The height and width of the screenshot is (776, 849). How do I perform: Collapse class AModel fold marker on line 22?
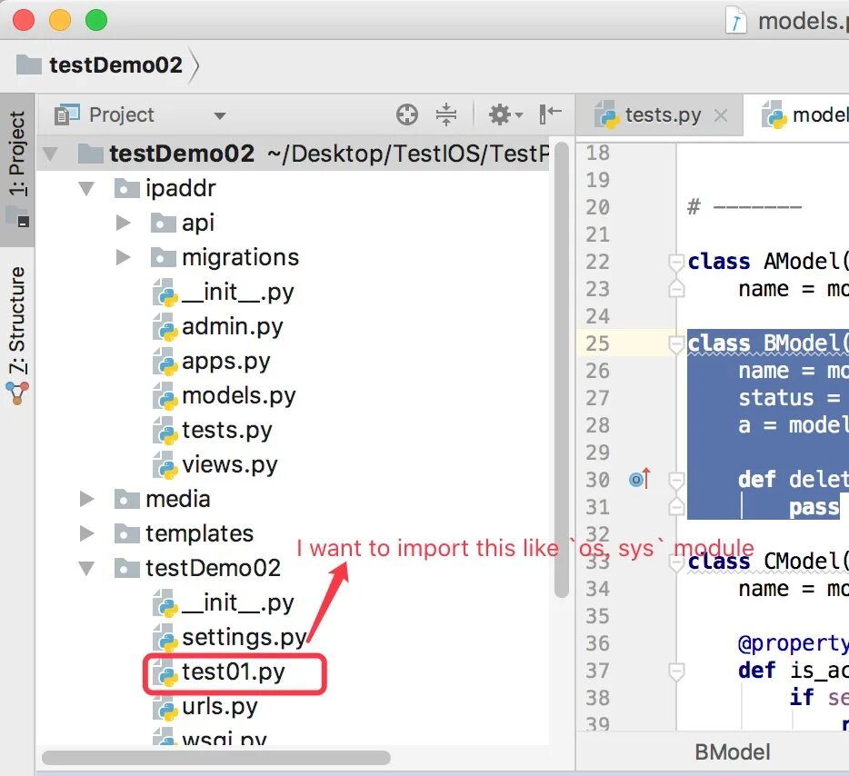[x=676, y=262]
